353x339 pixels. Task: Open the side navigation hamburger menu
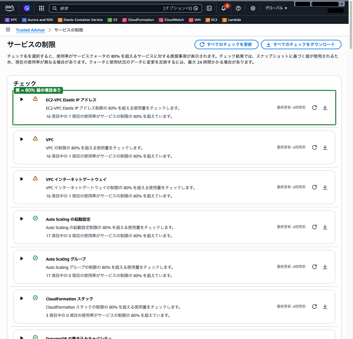[8, 30]
